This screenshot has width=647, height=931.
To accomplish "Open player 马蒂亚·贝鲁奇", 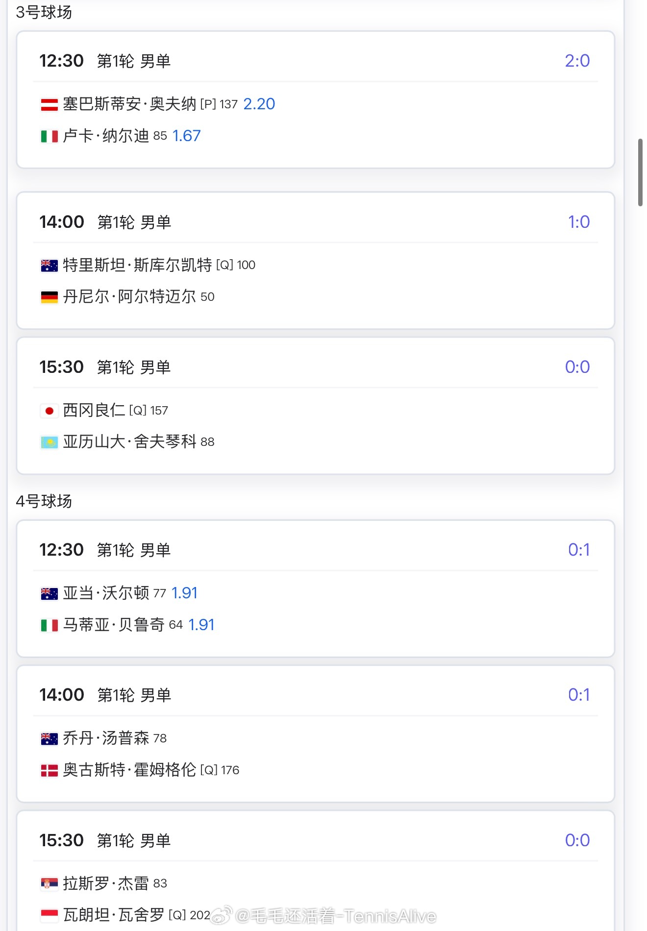I will tap(114, 625).
